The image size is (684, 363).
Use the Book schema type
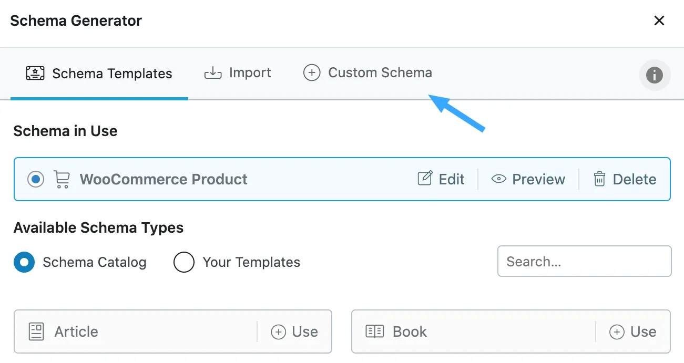632,332
